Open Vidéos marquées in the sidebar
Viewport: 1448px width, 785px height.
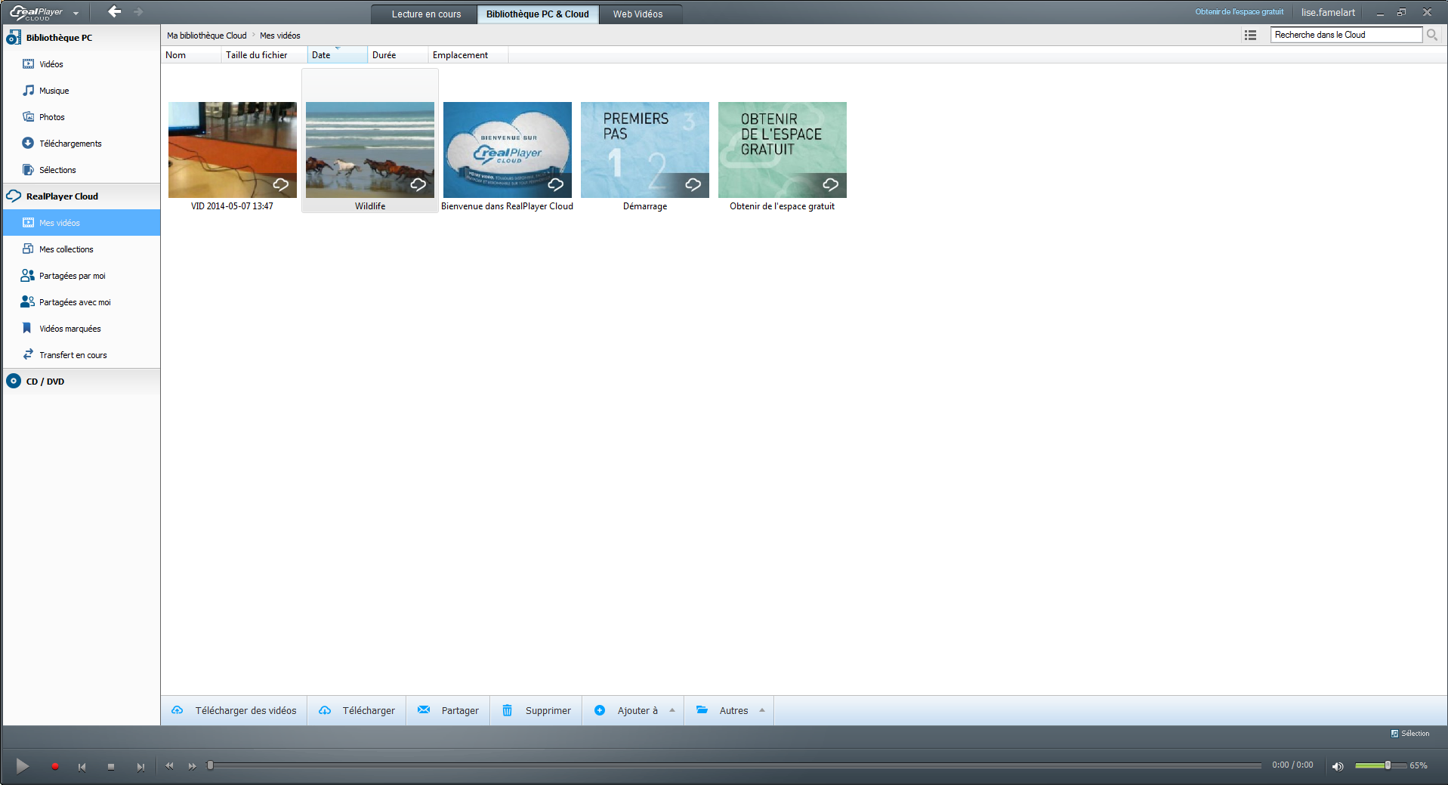(81, 329)
